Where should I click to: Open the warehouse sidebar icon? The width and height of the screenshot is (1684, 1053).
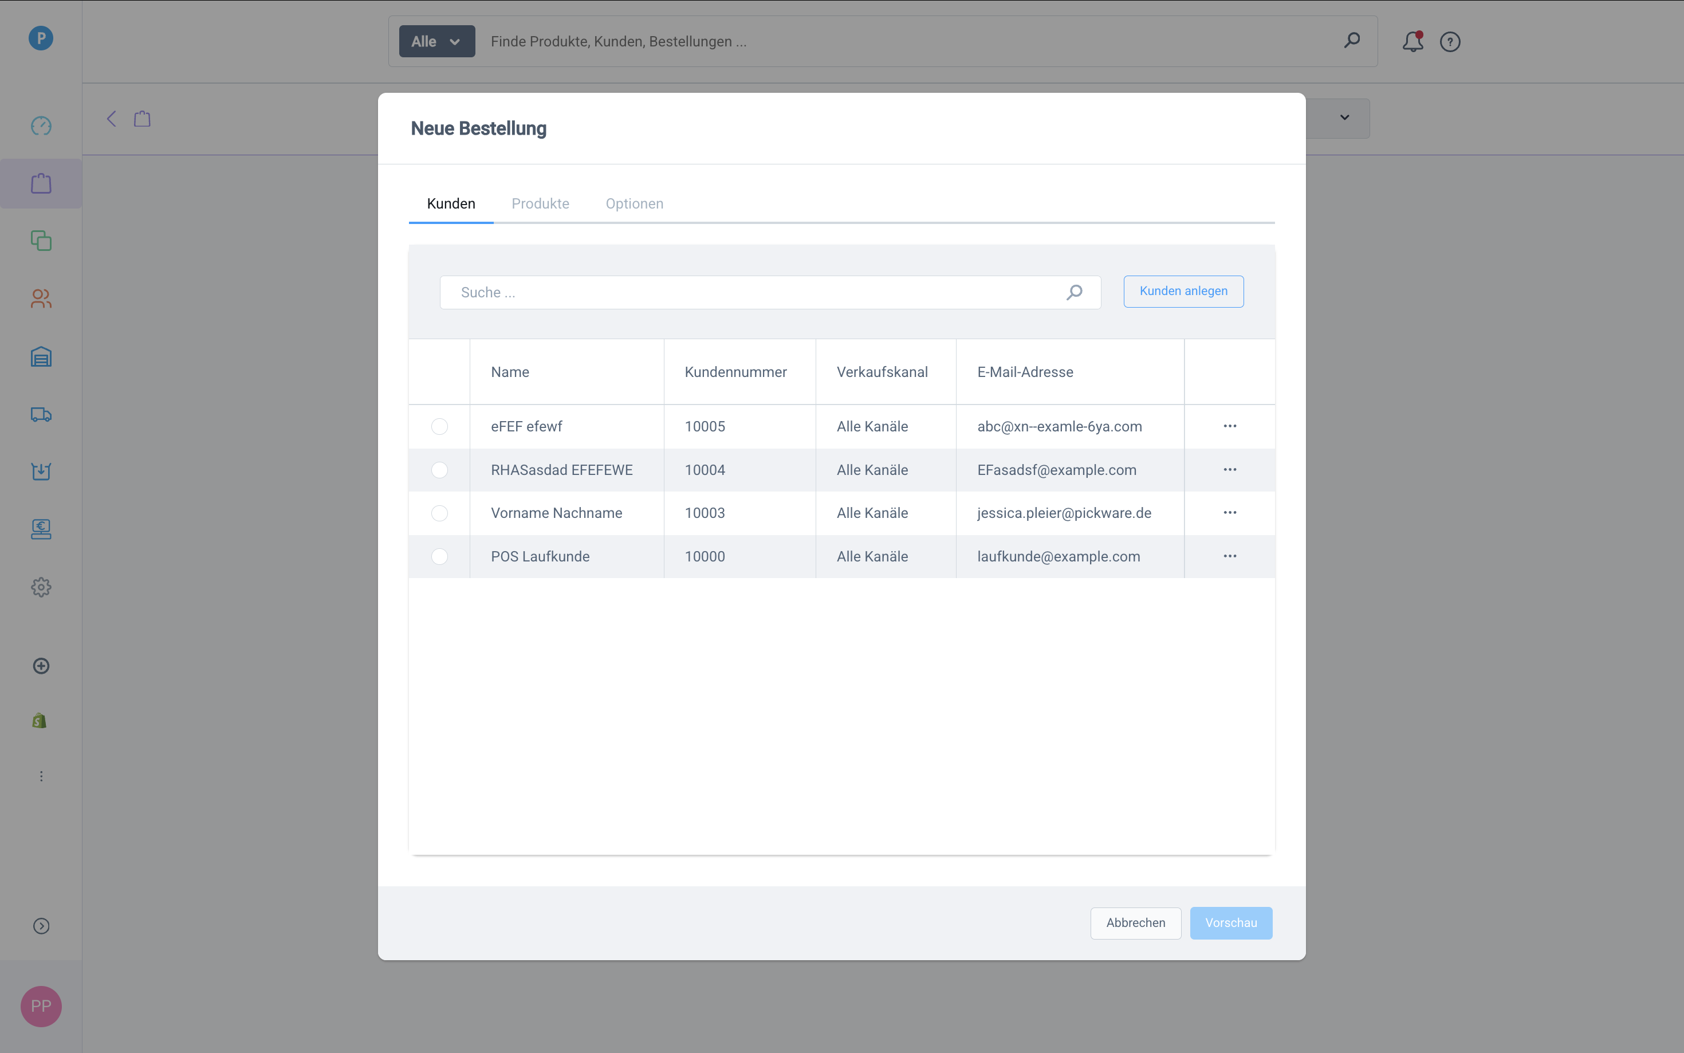coord(41,356)
